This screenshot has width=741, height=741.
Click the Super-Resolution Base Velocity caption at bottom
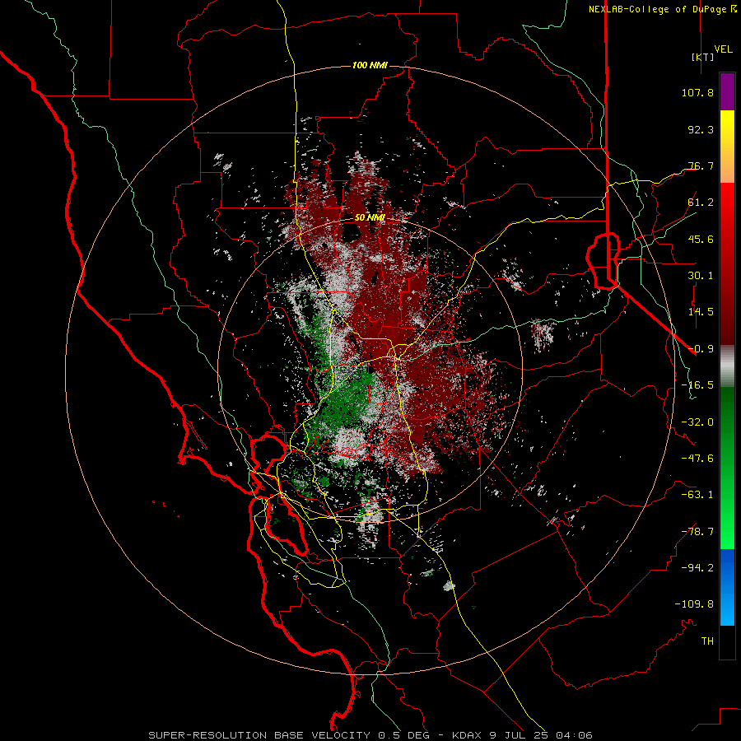[370, 735]
